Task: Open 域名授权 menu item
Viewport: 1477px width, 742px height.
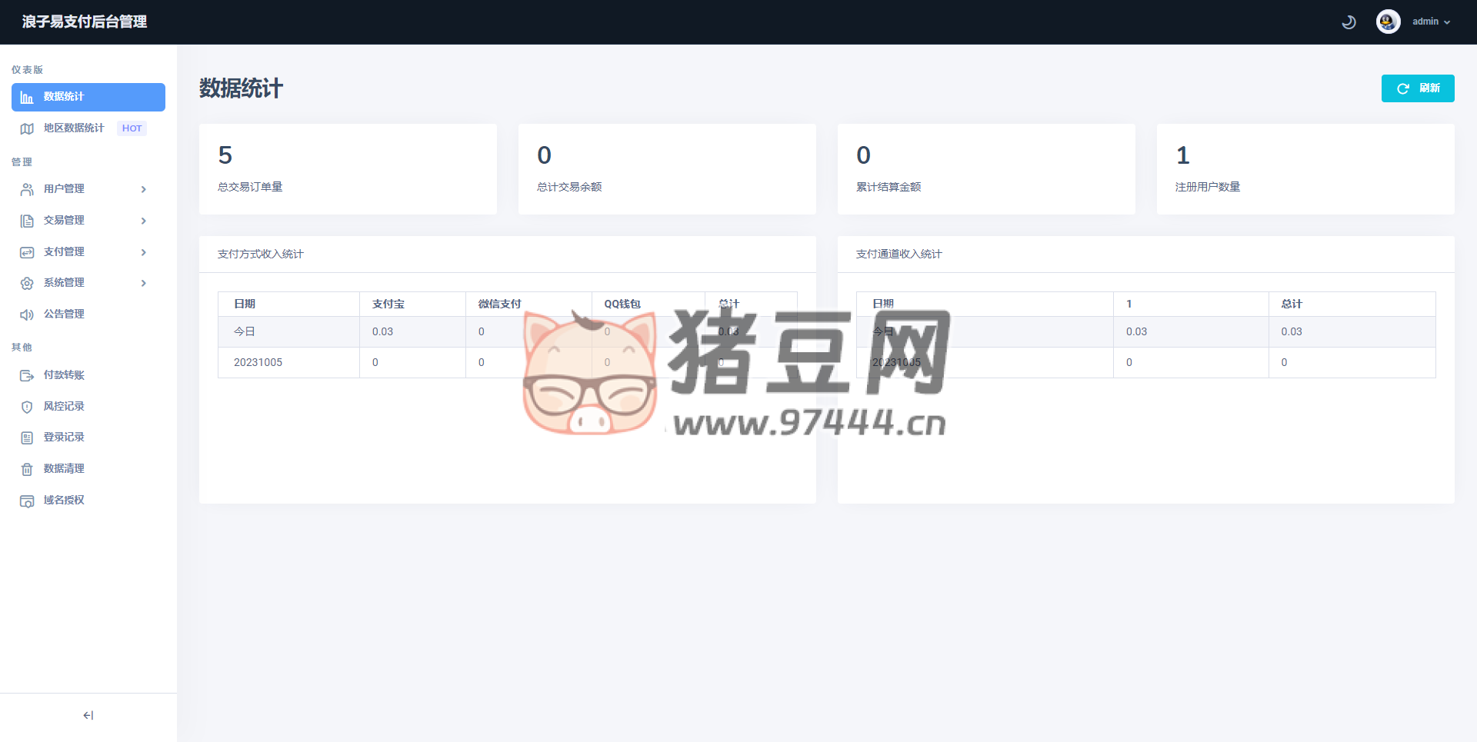Action: (x=88, y=500)
